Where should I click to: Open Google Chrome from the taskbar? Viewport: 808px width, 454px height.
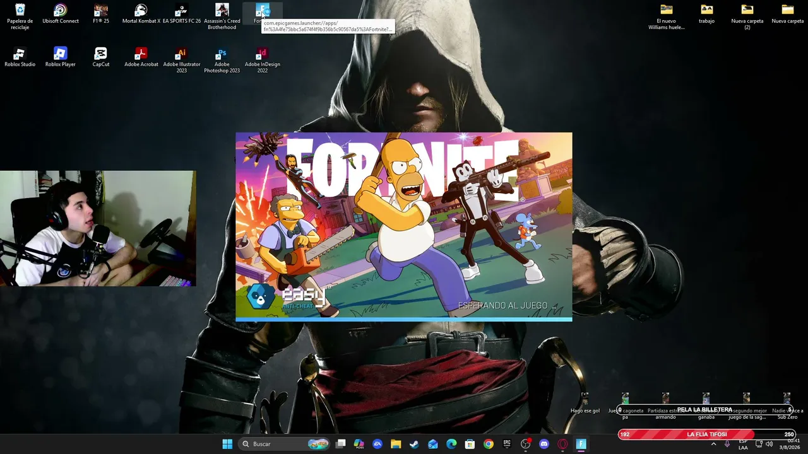[x=489, y=444]
